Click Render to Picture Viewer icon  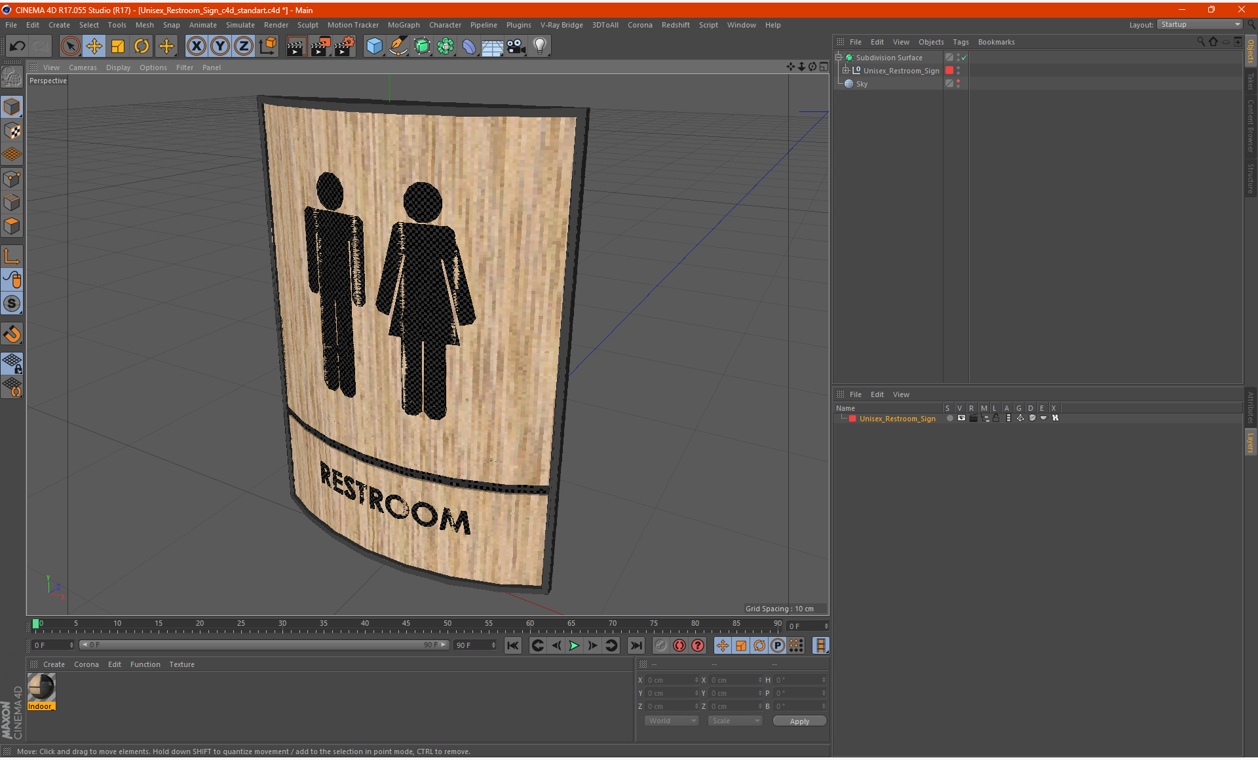point(320,46)
